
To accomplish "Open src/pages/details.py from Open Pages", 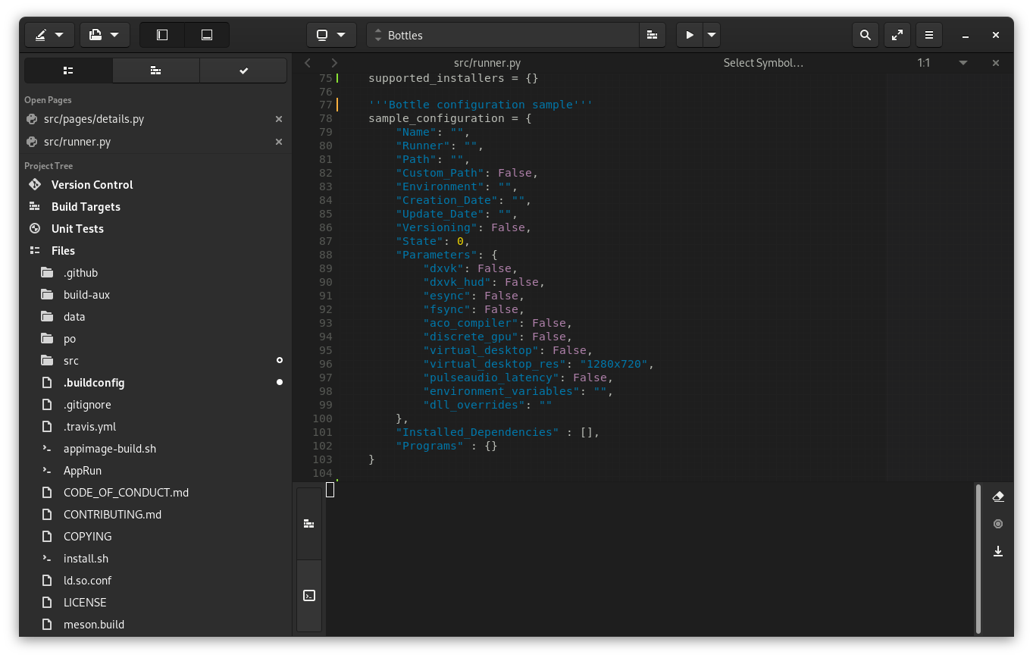I will [x=94, y=119].
